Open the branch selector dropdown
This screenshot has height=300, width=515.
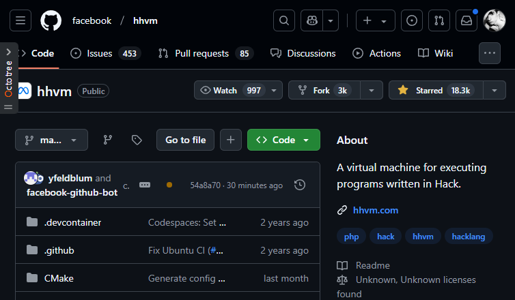(51, 140)
